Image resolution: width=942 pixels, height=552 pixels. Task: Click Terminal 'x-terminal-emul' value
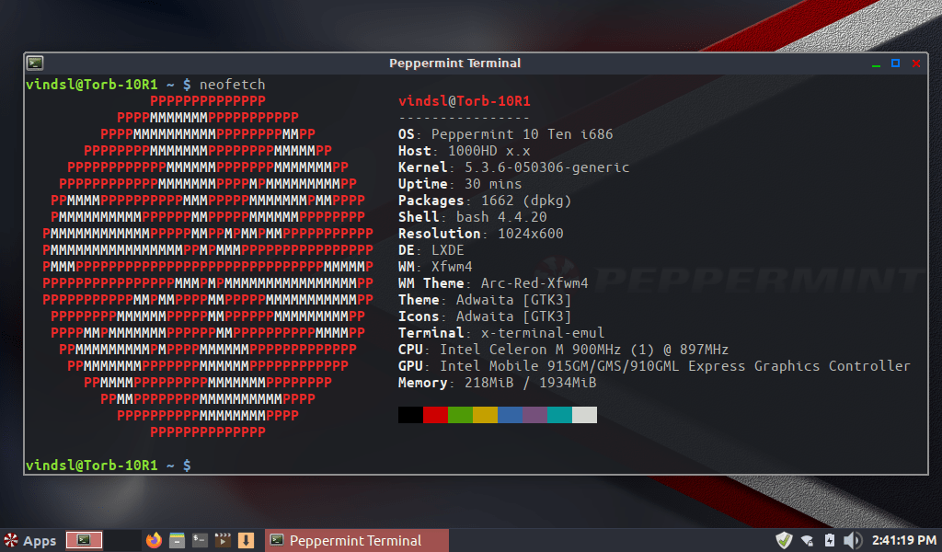pos(543,333)
